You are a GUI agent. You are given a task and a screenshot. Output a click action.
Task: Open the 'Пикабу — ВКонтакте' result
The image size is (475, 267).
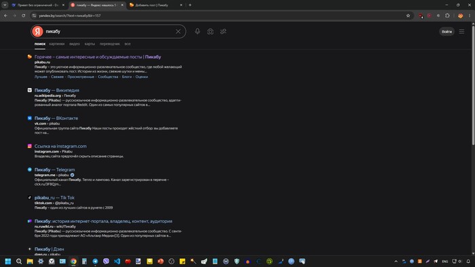[x=56, y=118]
